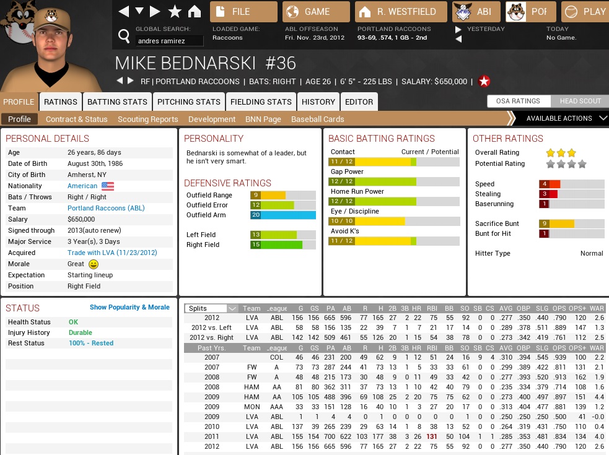Open the PLAY menu with baseball icon
This screenshot has height=455, width=609.
click(x=586, y=11)
